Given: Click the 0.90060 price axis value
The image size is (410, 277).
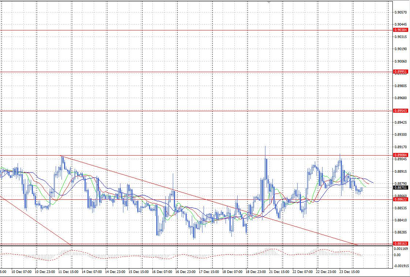Looking at the screenshot, I should [400, 61].
